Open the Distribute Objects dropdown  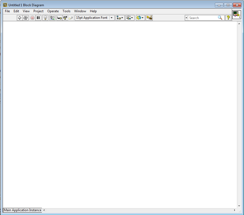(130, 18)
